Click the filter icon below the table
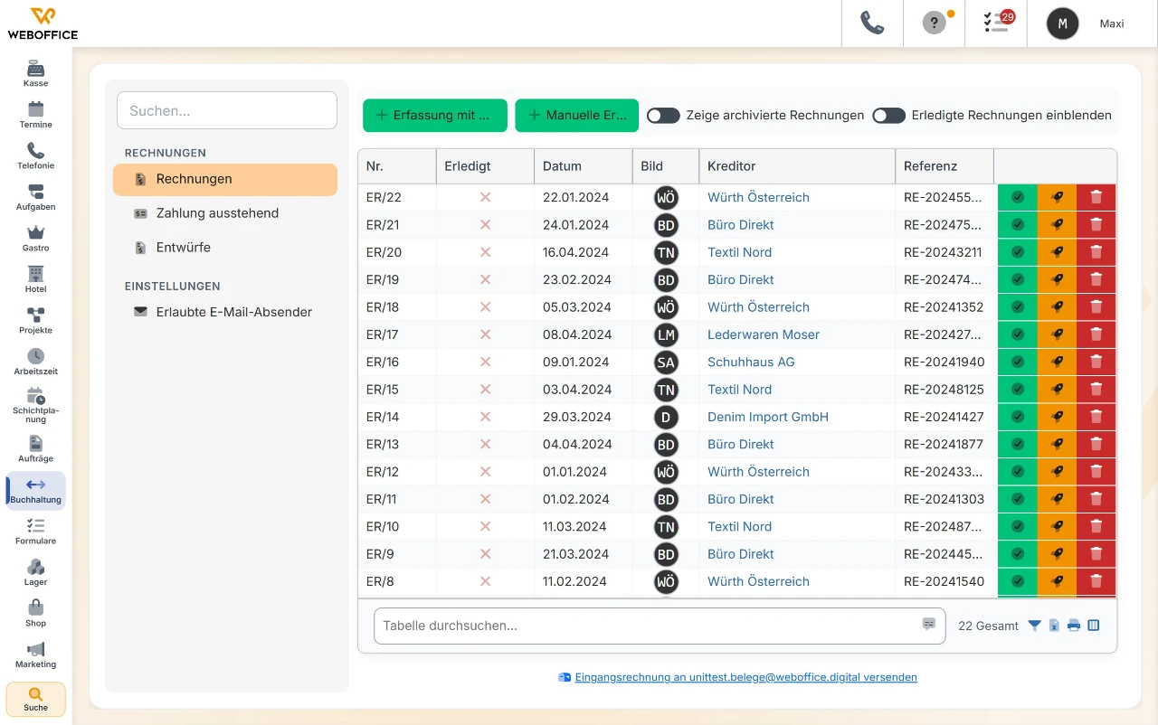 coord(1035,626)
